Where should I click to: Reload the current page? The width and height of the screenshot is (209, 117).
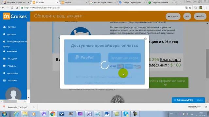(x=12, y=8)
